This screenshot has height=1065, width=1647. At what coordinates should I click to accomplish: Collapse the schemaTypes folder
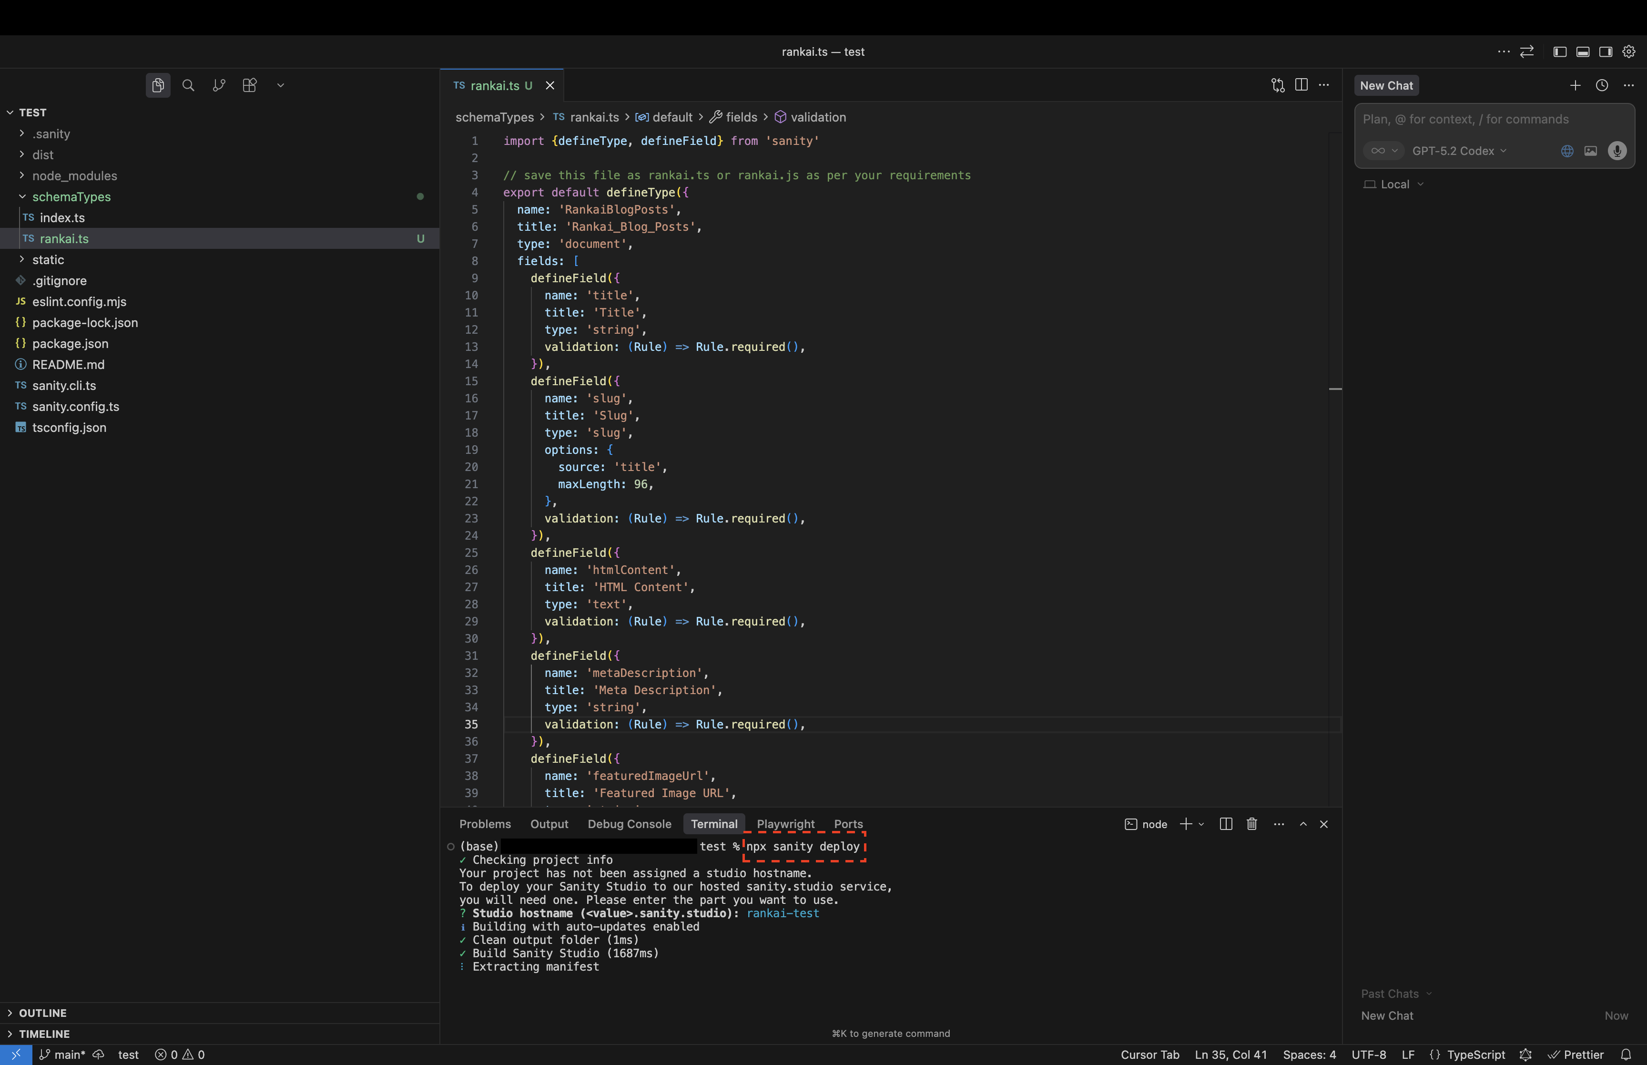[71, 197]
